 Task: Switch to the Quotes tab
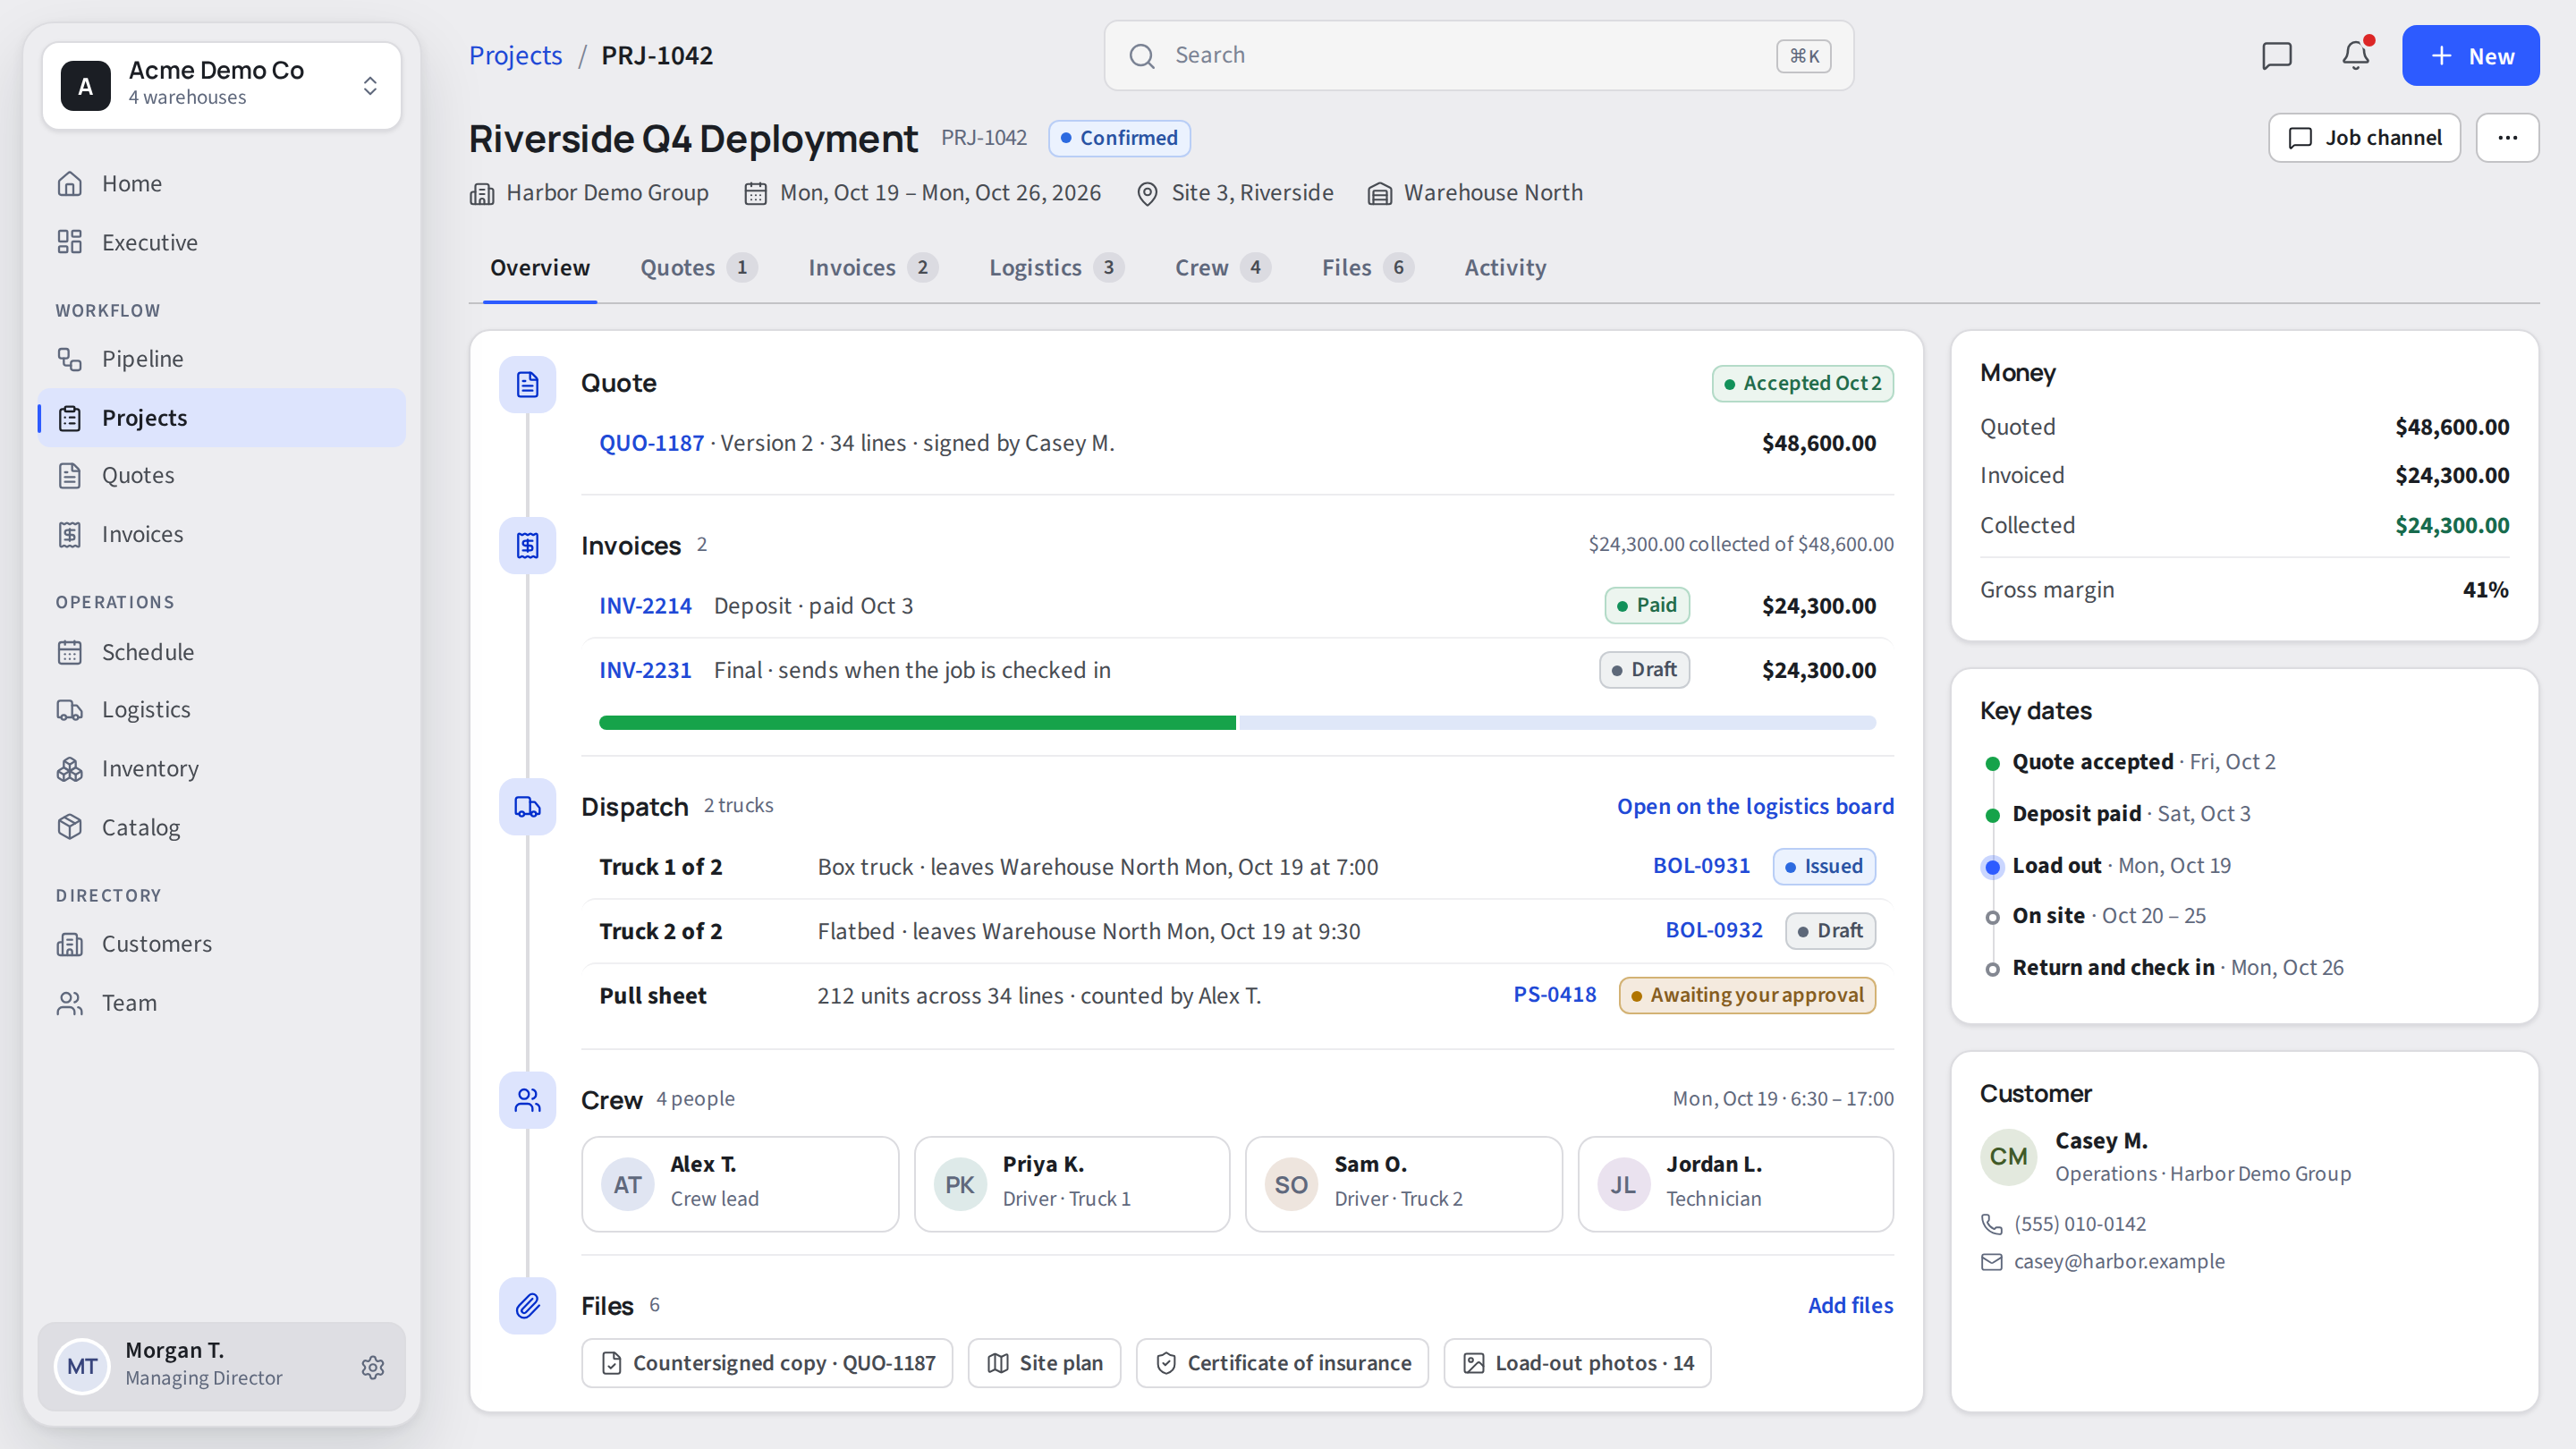click(x=698, y=267)
